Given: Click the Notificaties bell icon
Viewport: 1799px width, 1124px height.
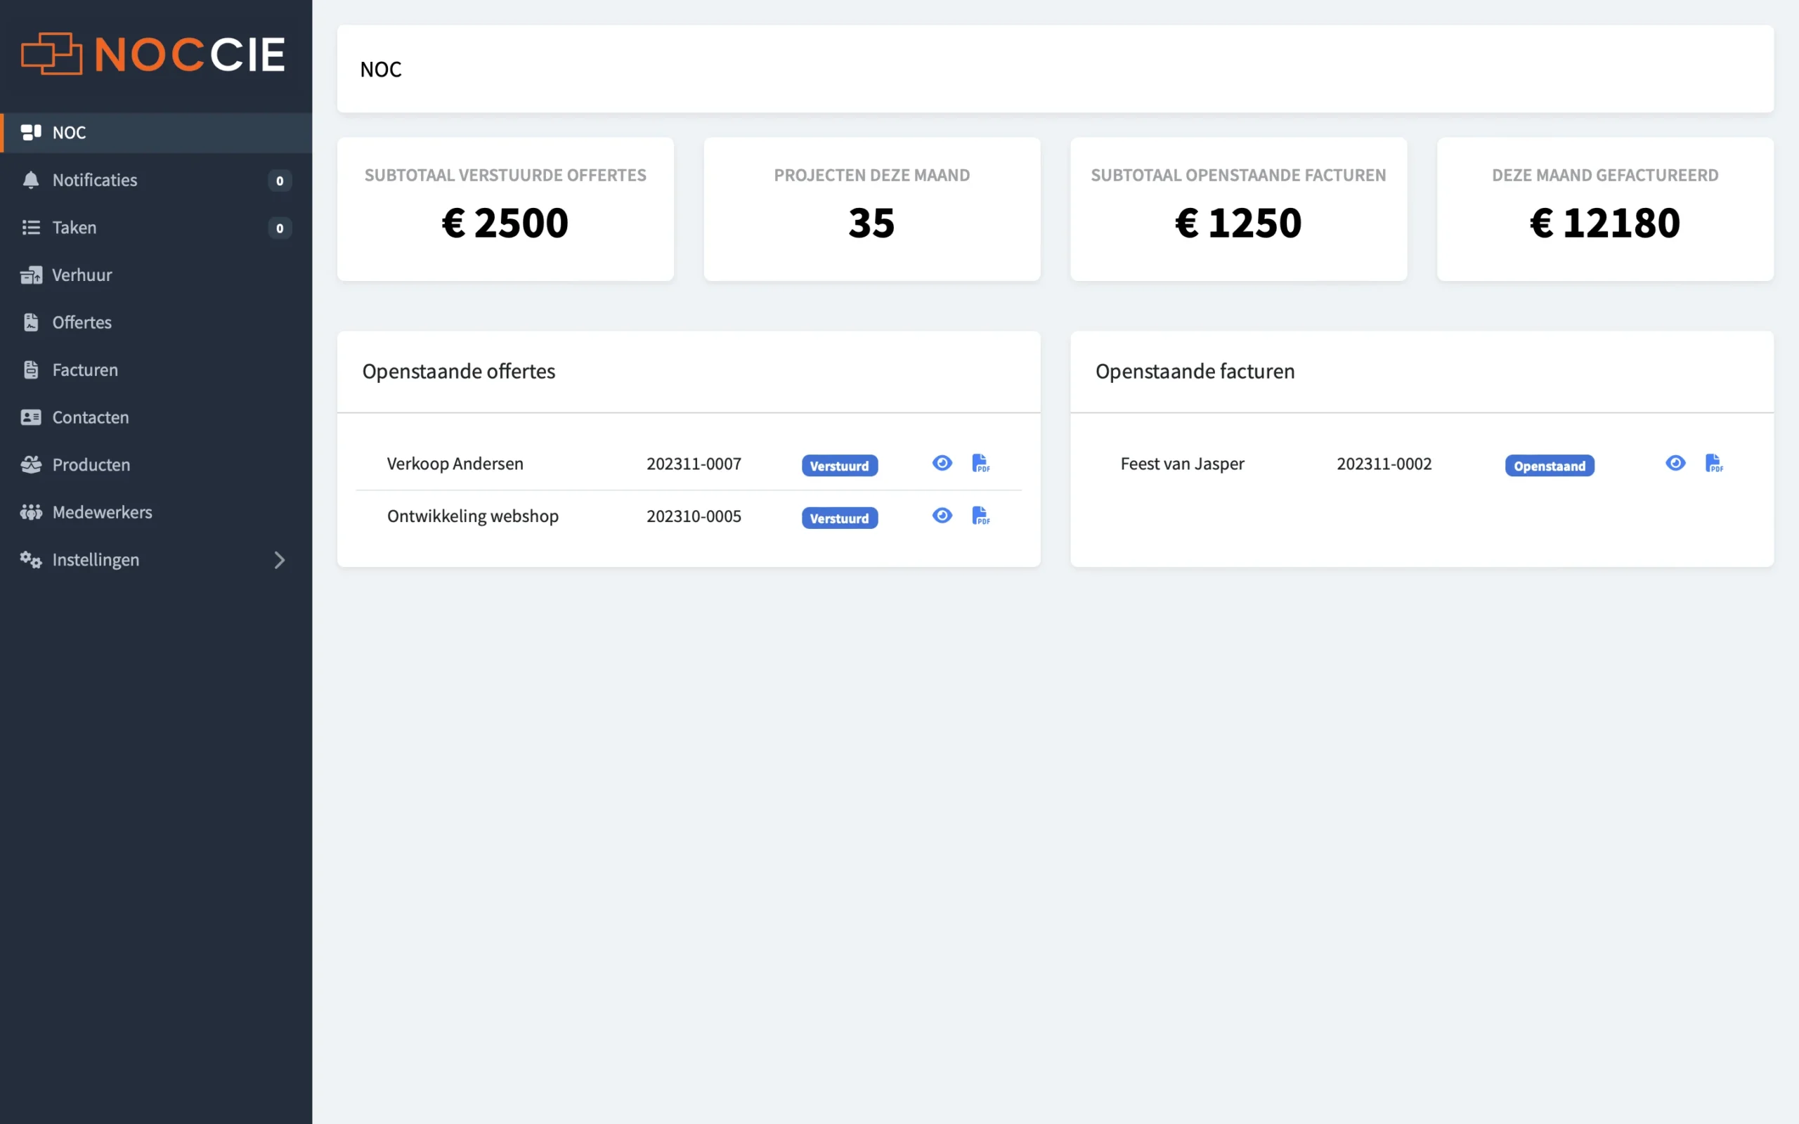Looking at the screenshot, I should [30, 180].
